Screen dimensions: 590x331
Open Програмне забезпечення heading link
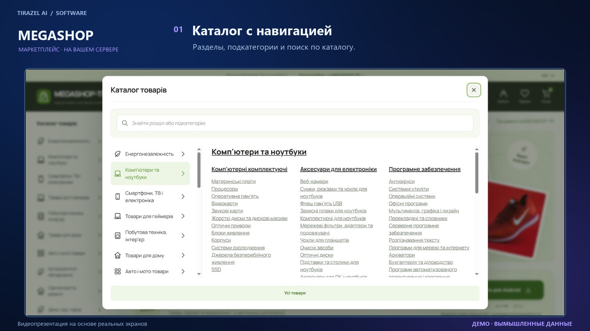pyautogui.click(x=425, y=169)
